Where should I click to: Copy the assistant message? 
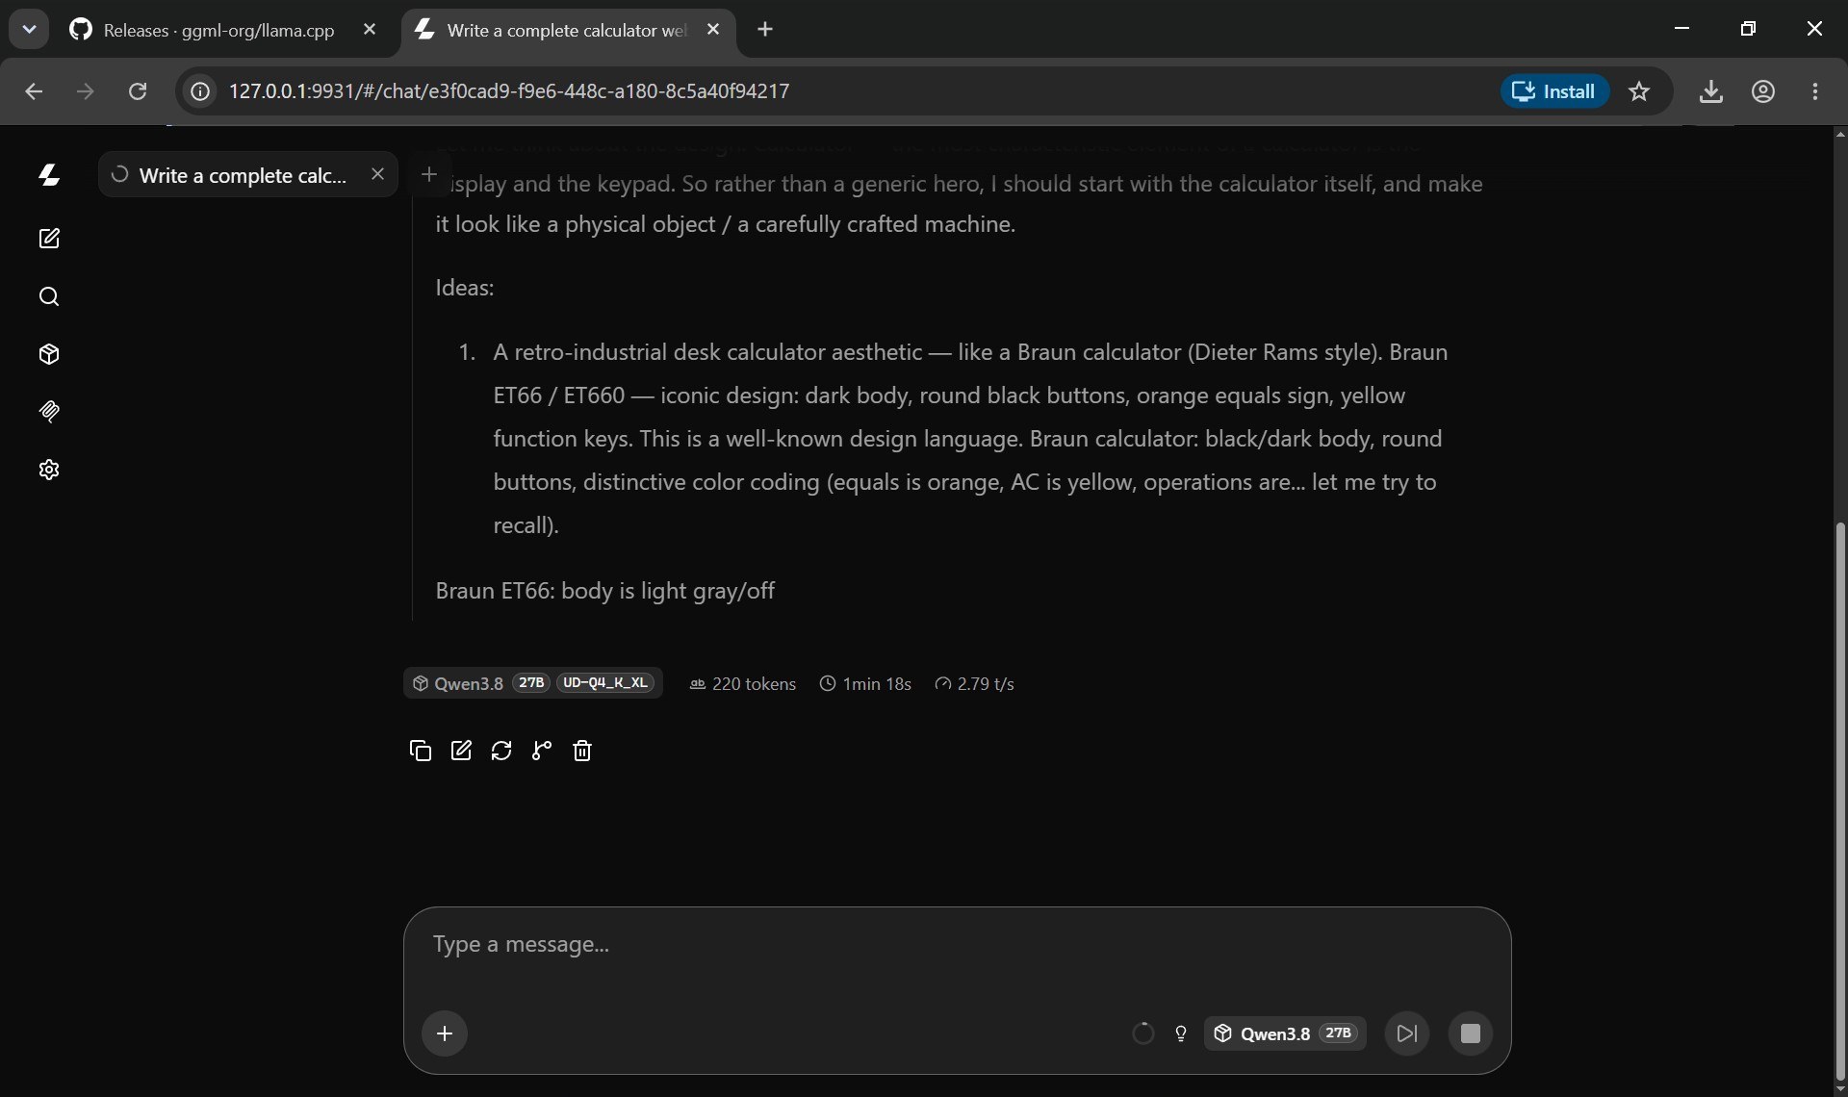pos(421,751)
